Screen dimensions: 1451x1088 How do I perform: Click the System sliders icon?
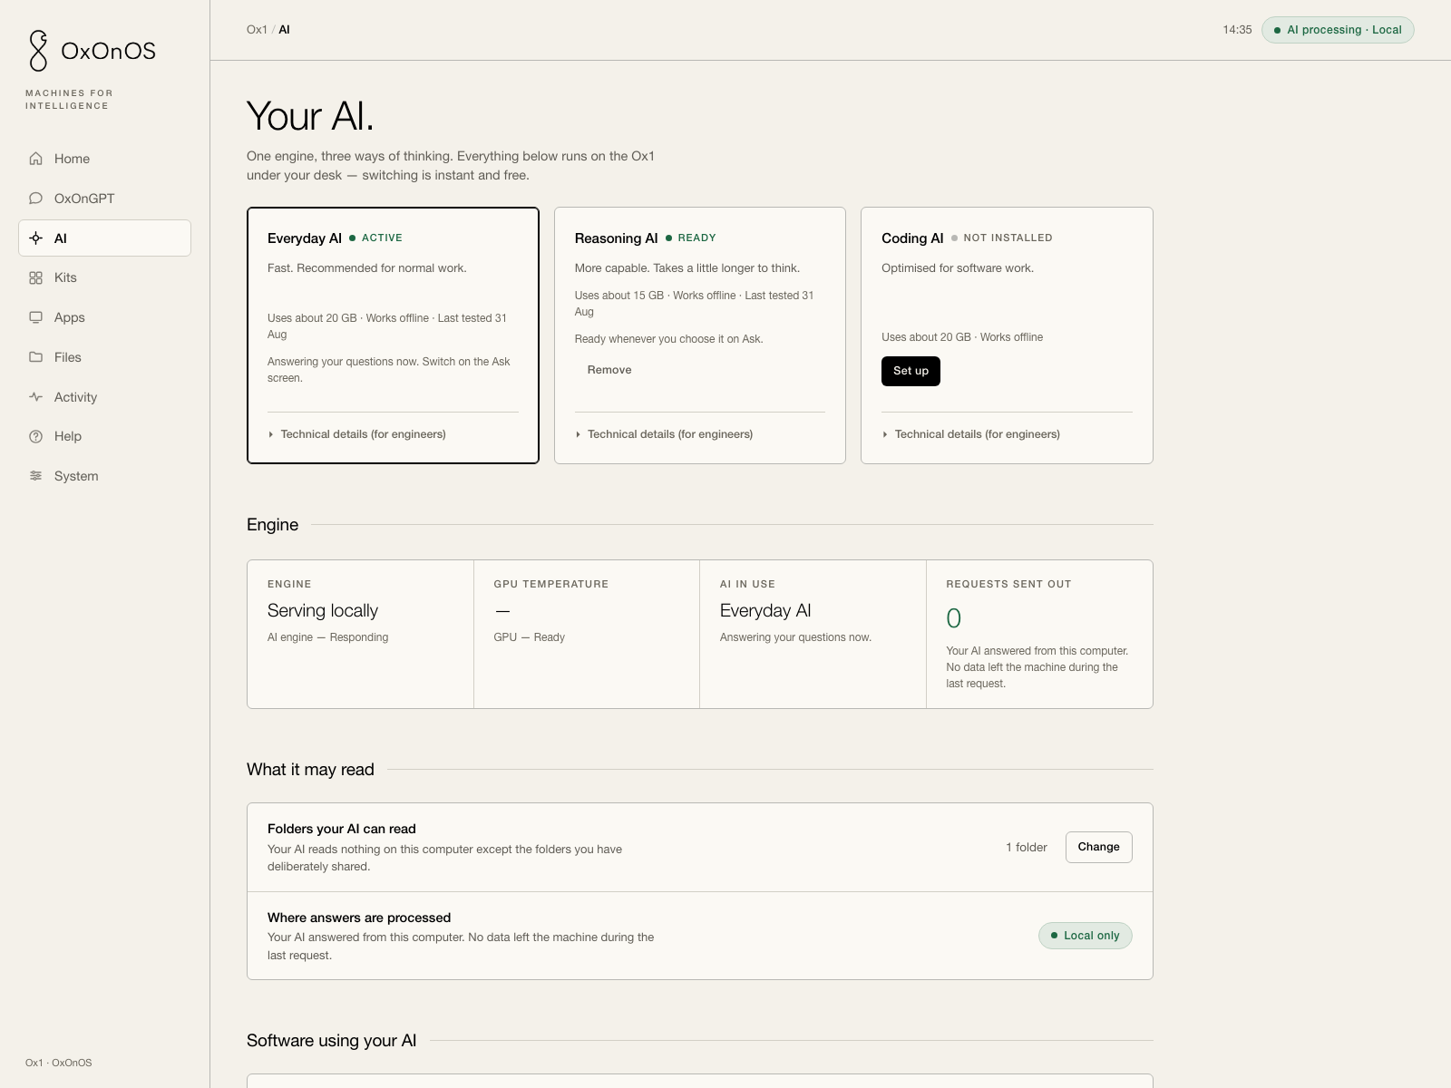[35, 476]
